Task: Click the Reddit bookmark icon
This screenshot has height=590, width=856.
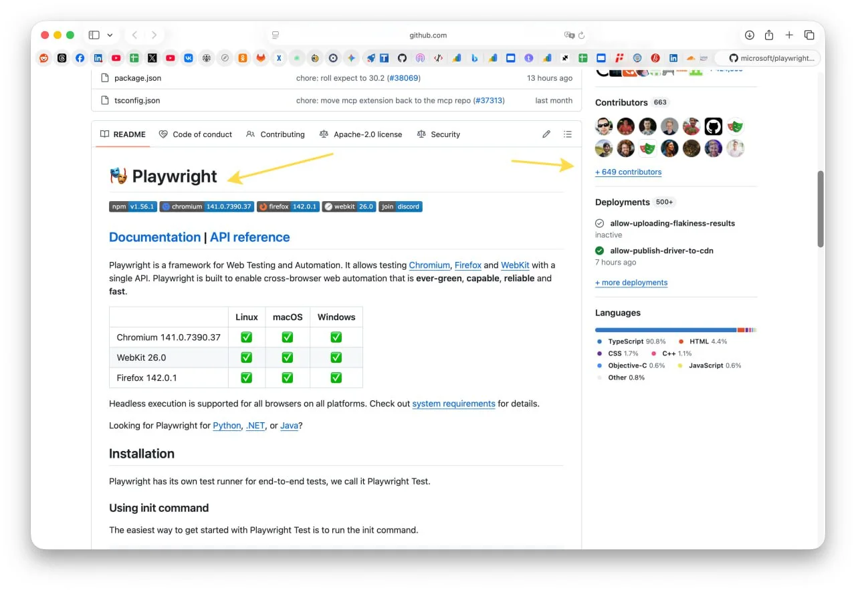Action: pyautogui.click(x=44, y=58)
